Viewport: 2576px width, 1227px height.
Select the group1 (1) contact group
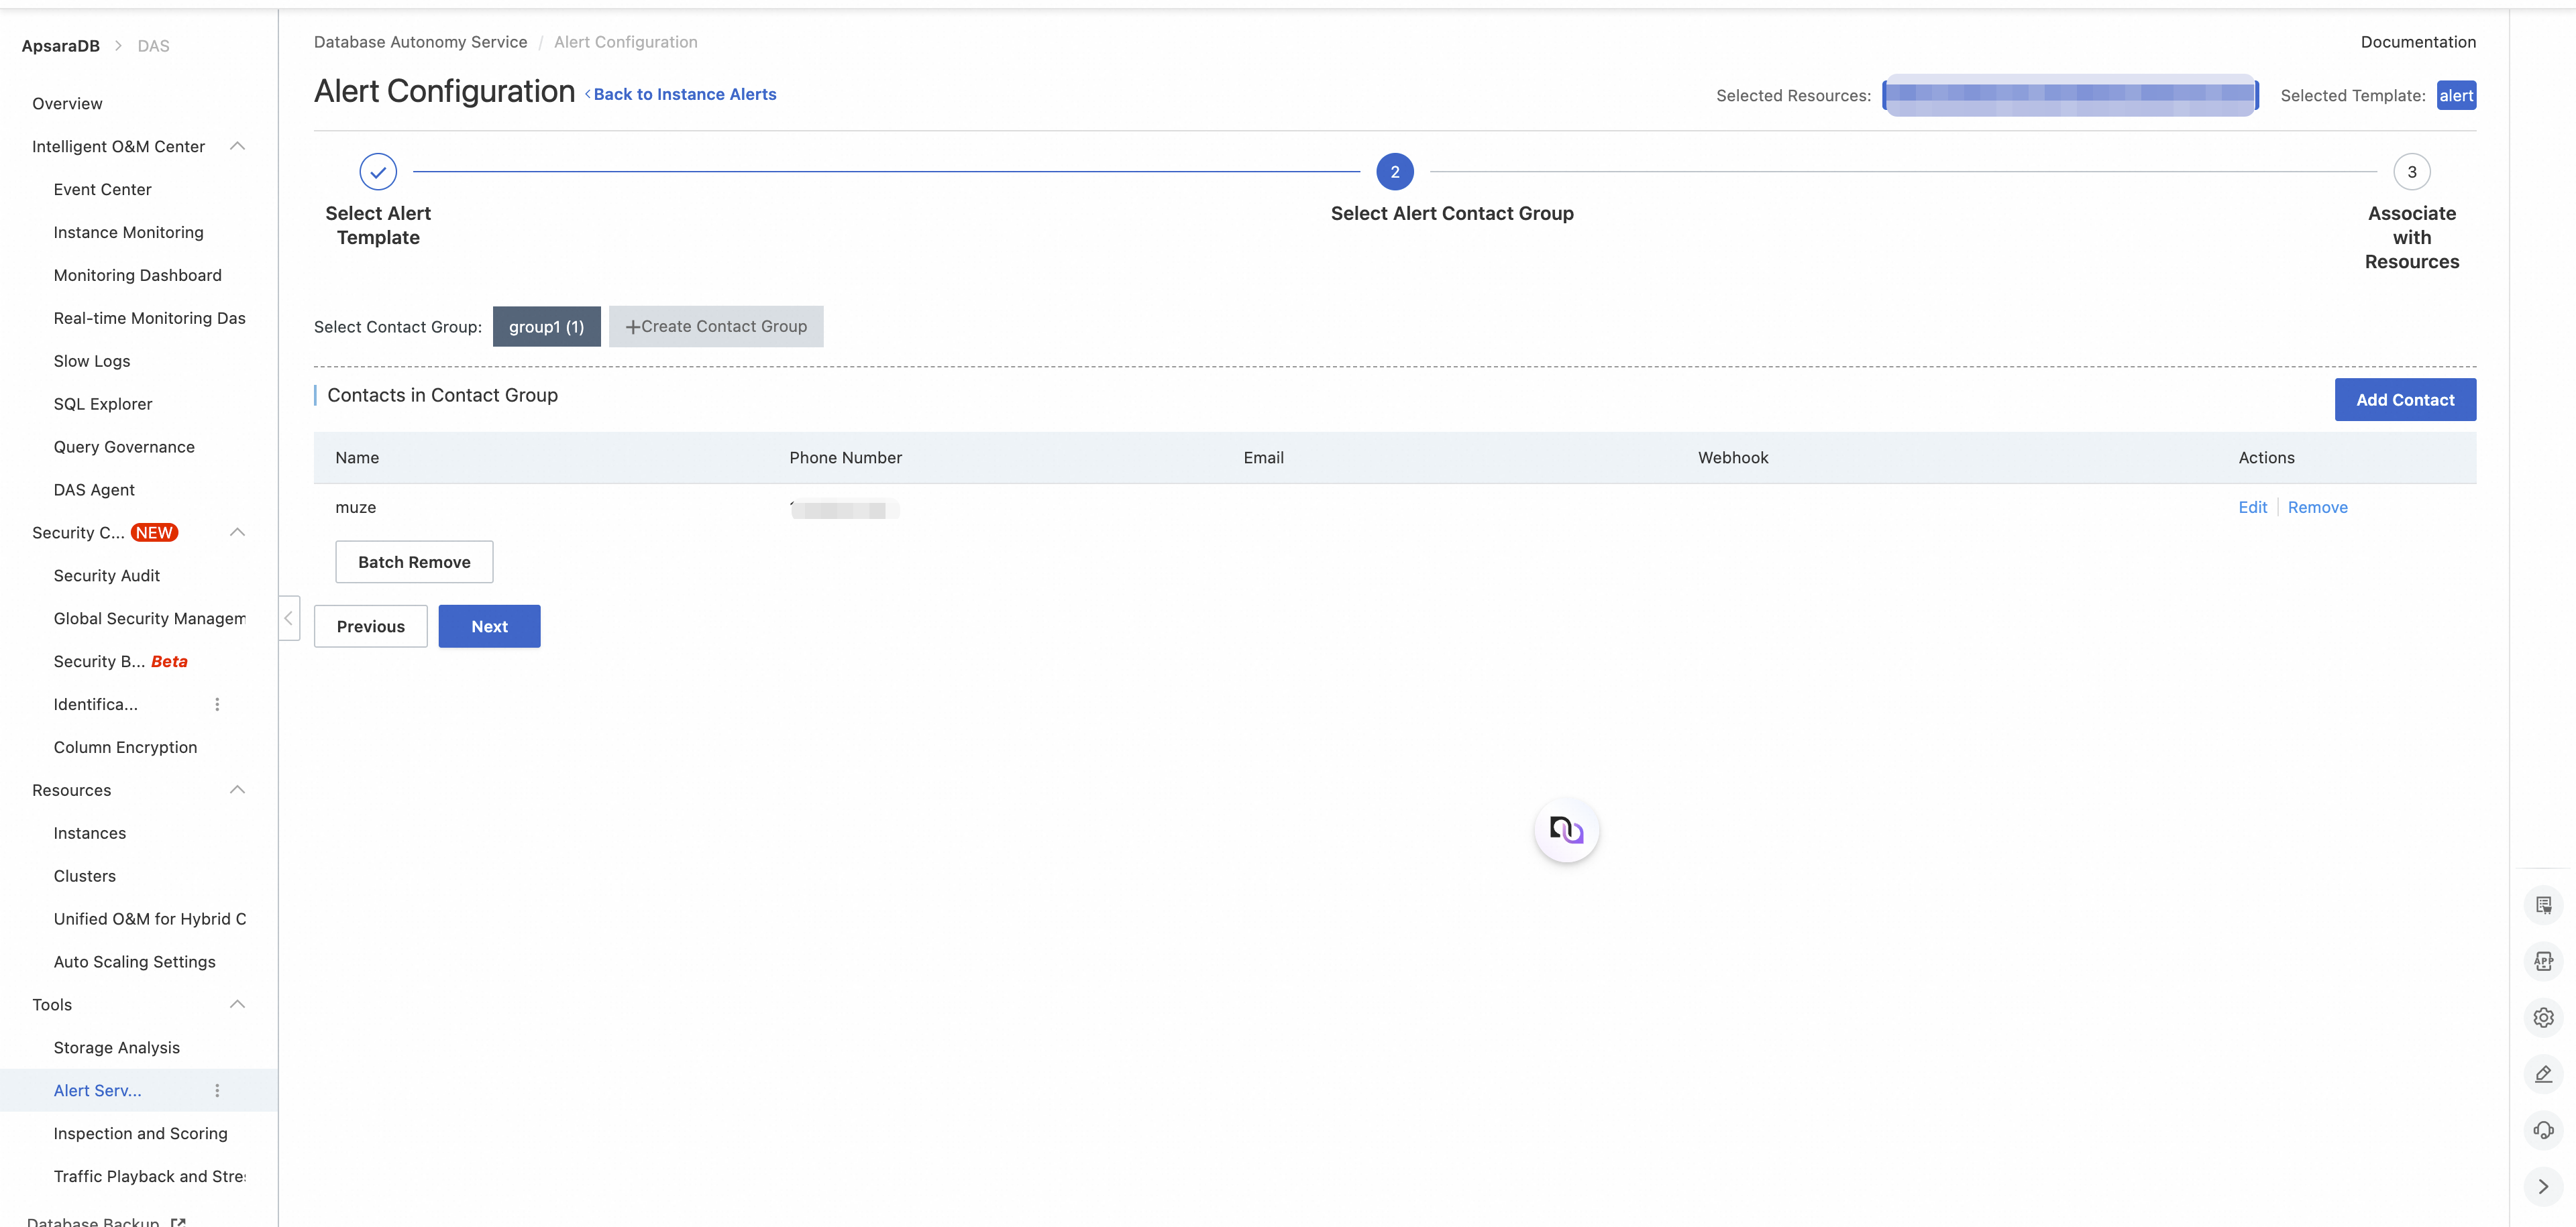click(546, 327)
